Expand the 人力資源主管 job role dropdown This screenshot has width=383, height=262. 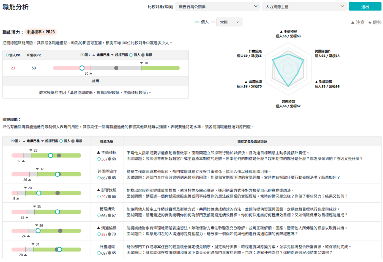(x=305, y=7)
